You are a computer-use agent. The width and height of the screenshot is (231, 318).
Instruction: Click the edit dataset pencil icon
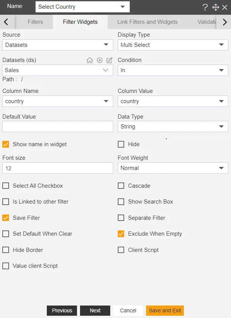point(109,60)
